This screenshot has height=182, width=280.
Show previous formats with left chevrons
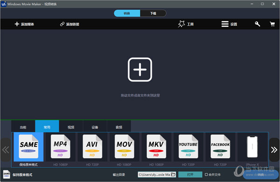[x=6, y=150]
